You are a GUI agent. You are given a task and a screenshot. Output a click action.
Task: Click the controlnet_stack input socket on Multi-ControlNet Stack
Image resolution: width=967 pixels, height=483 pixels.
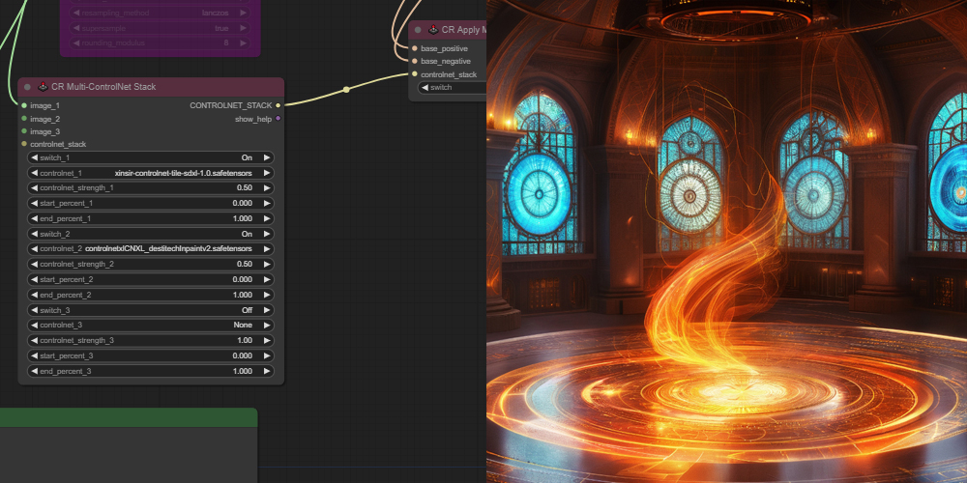[x=24, y=144]
